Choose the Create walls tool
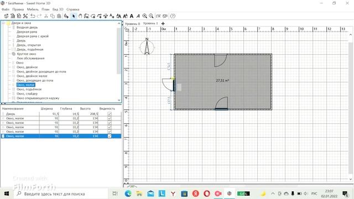This screenshot has height=199, width=354. pos(86,16)
